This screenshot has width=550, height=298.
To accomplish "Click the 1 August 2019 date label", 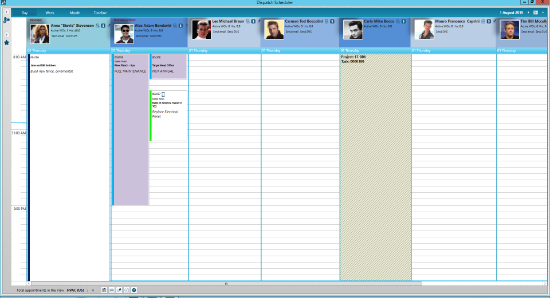I will pyautogui.click(x=512, y=13).
